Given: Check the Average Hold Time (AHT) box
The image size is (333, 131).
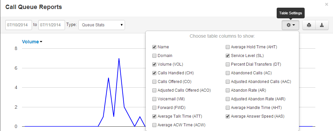Looking at the screenshot, I should point(227,47).
